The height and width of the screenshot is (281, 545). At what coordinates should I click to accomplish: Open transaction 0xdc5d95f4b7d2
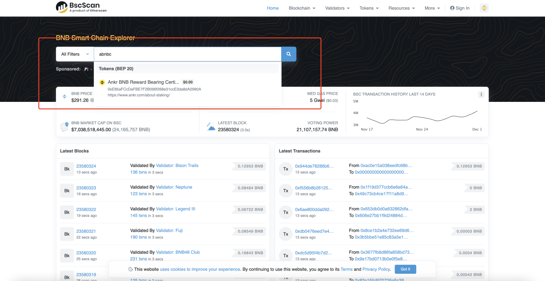click(x=314, y=253)
